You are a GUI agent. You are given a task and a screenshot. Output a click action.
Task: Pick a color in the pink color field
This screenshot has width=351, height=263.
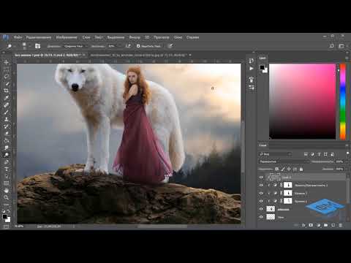[x=302, y=102]
